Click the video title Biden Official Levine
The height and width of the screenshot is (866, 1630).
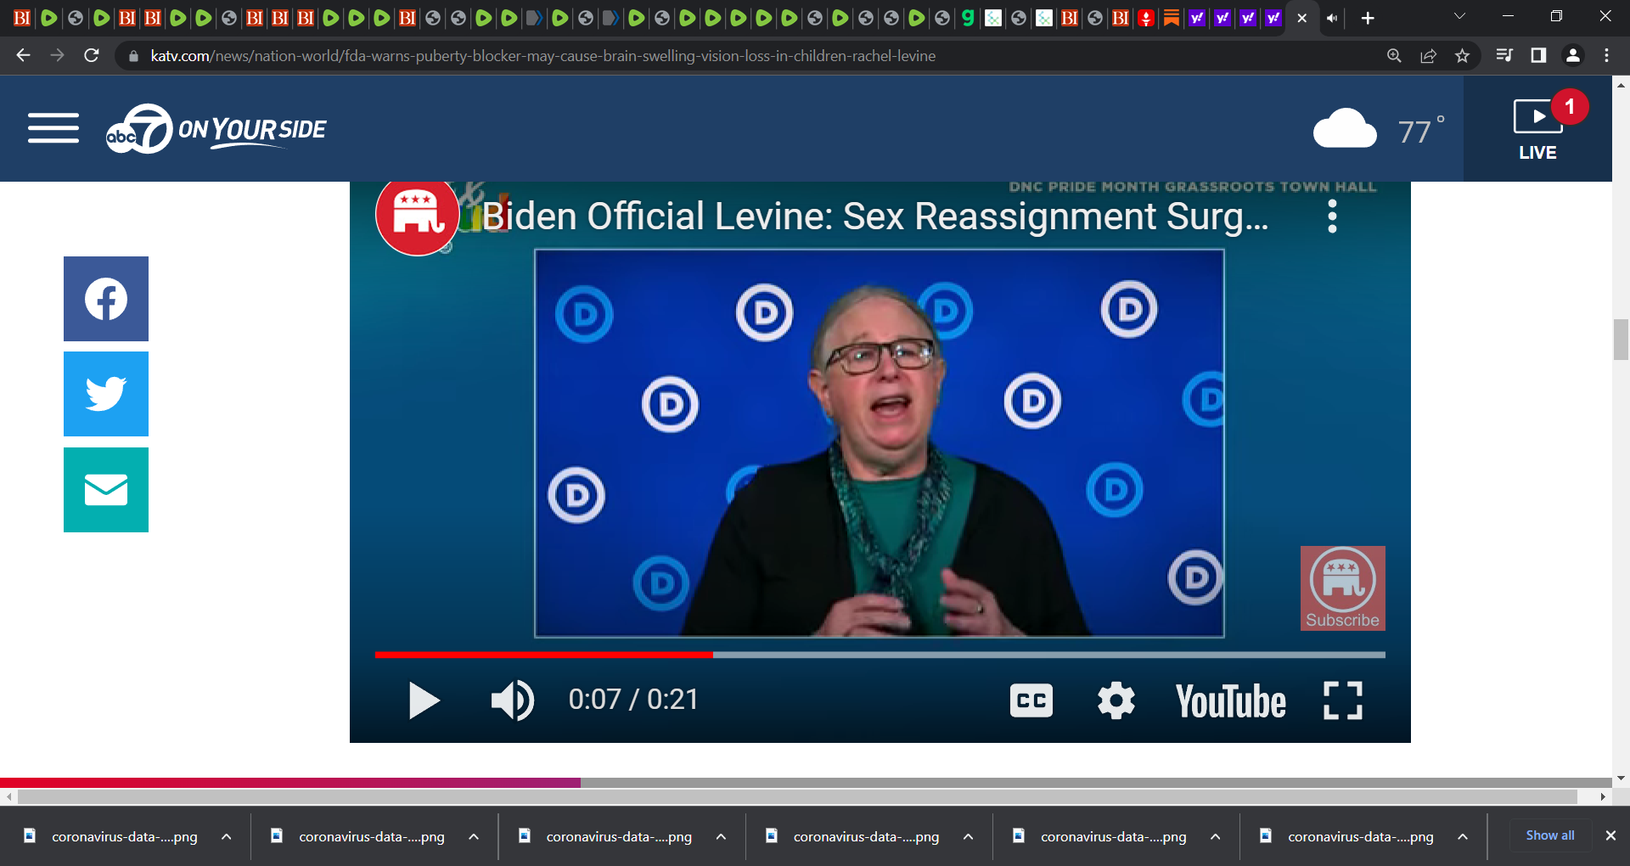point(875,216)
